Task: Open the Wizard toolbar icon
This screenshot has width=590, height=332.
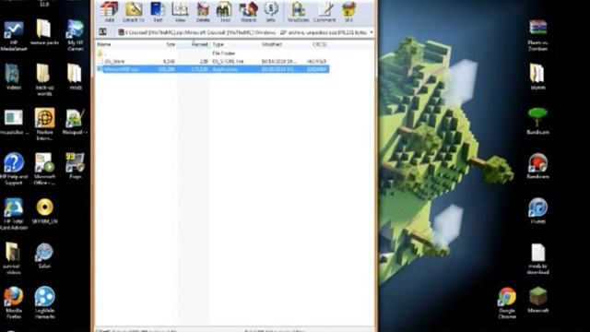Action: (248, 12)
